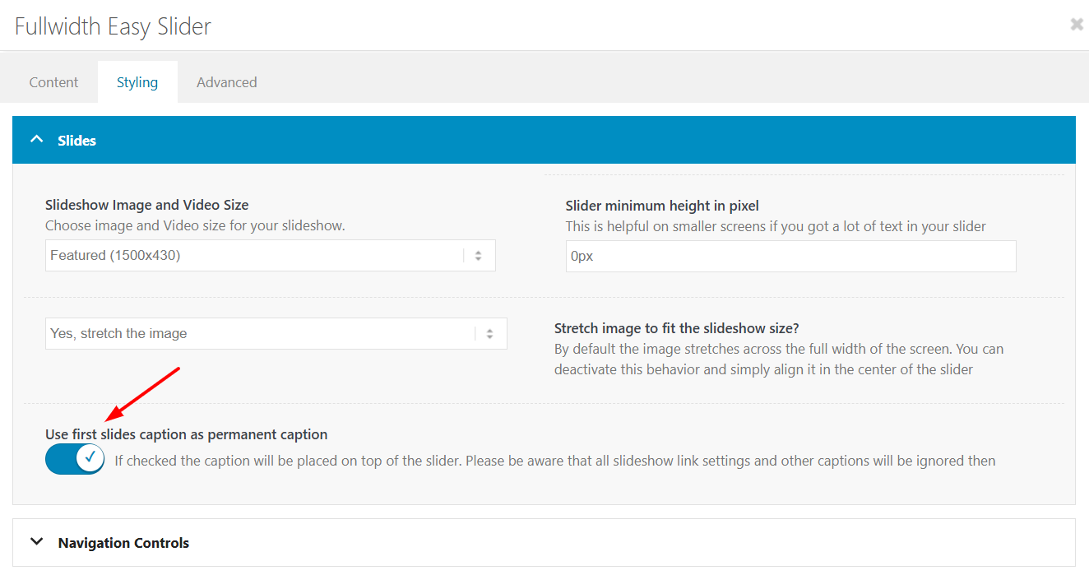Select the Styling tab
The width and height of the screenshot is (1089, 575).
(x=137, y=82)
